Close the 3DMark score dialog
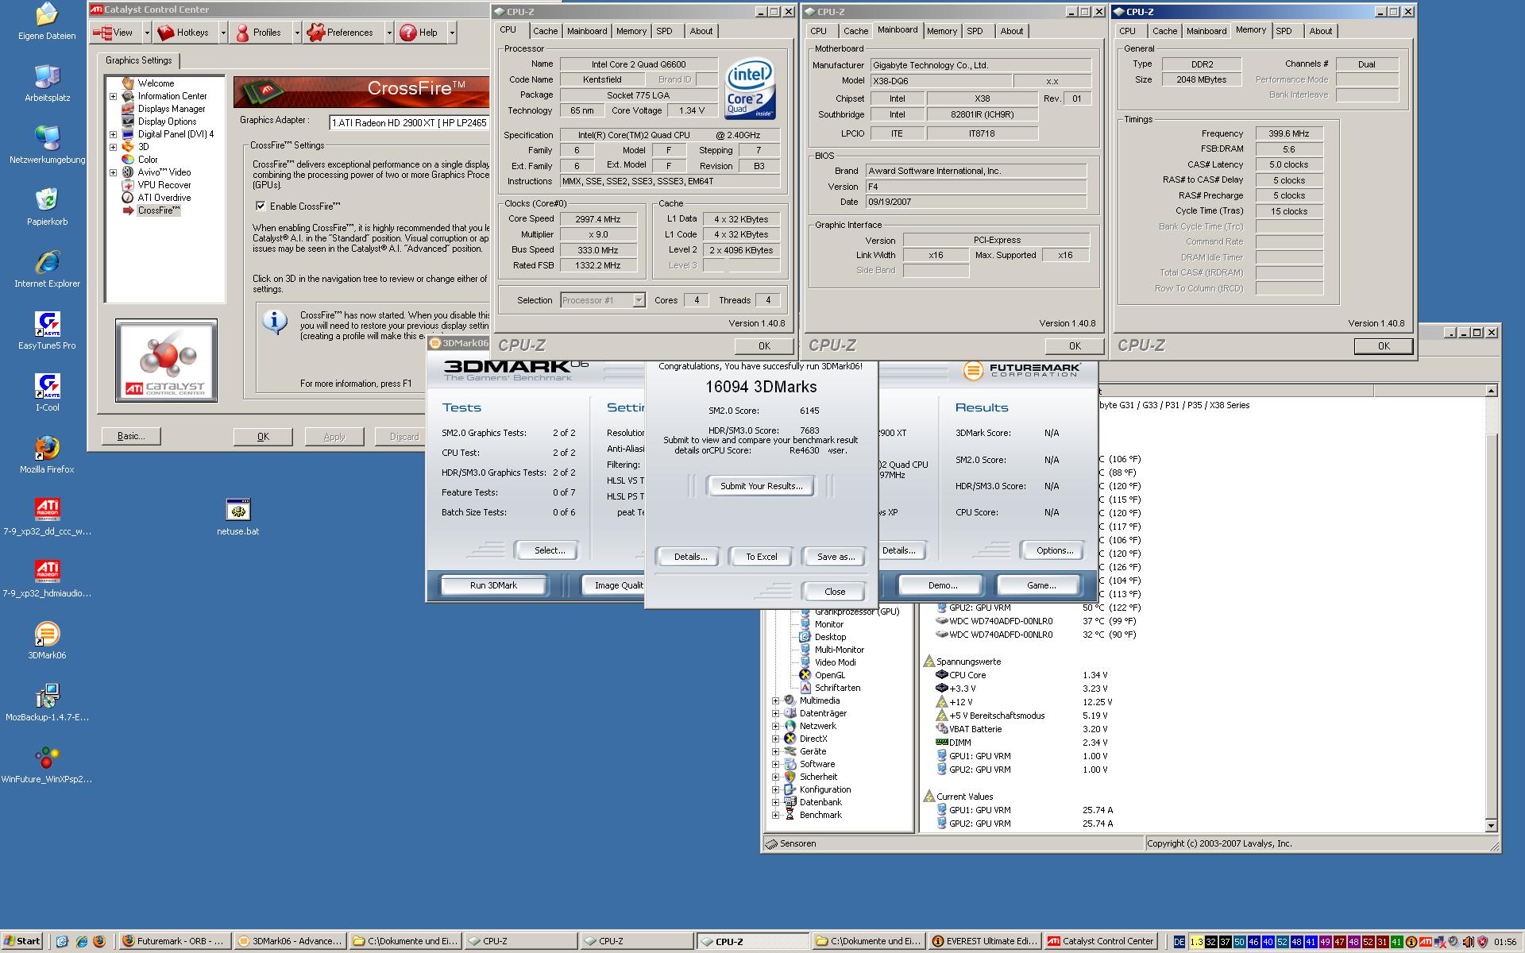Screen dimensions: 1525x953 pos(835,592)
